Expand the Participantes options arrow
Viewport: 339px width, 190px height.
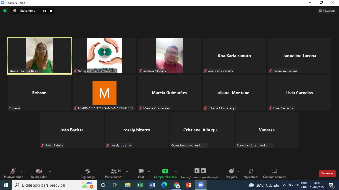pyautogui.click(x=127, y=171)
